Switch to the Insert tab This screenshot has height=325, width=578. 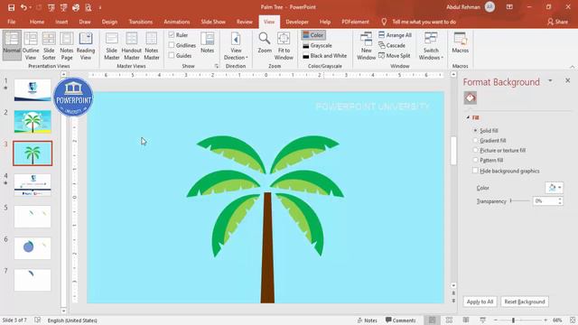pos(61,22)
